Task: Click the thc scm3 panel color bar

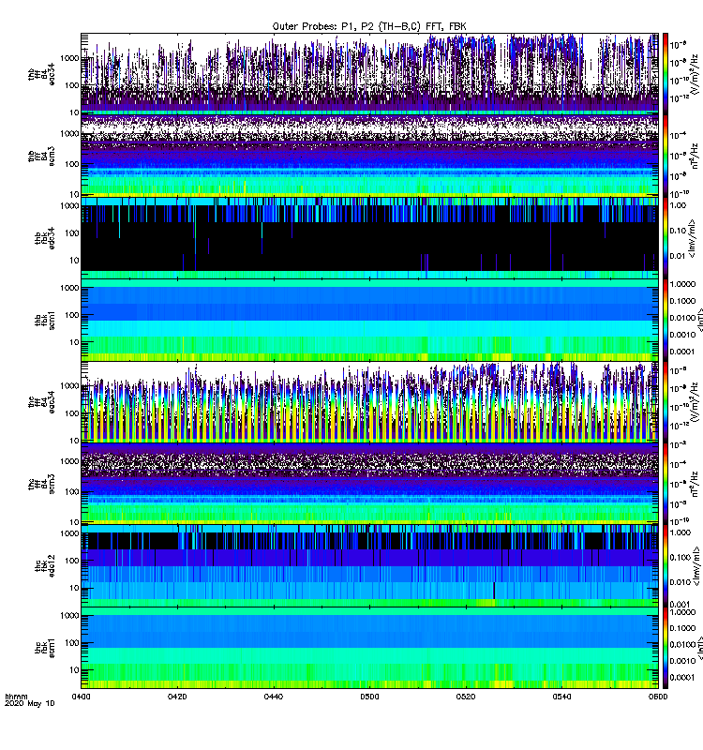Action: coord(666,484)
